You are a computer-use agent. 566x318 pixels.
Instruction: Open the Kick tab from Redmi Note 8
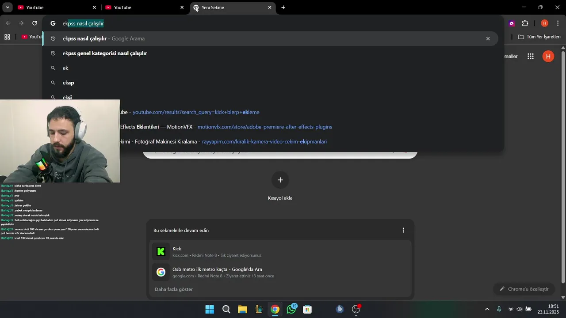(x=281, y=252)
